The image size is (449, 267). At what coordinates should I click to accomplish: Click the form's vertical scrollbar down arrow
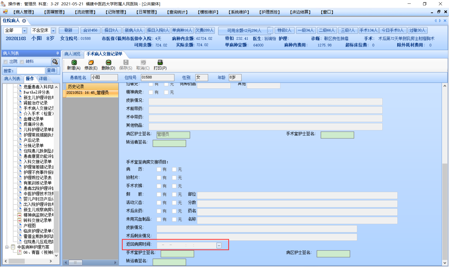(x=445, y=263)
